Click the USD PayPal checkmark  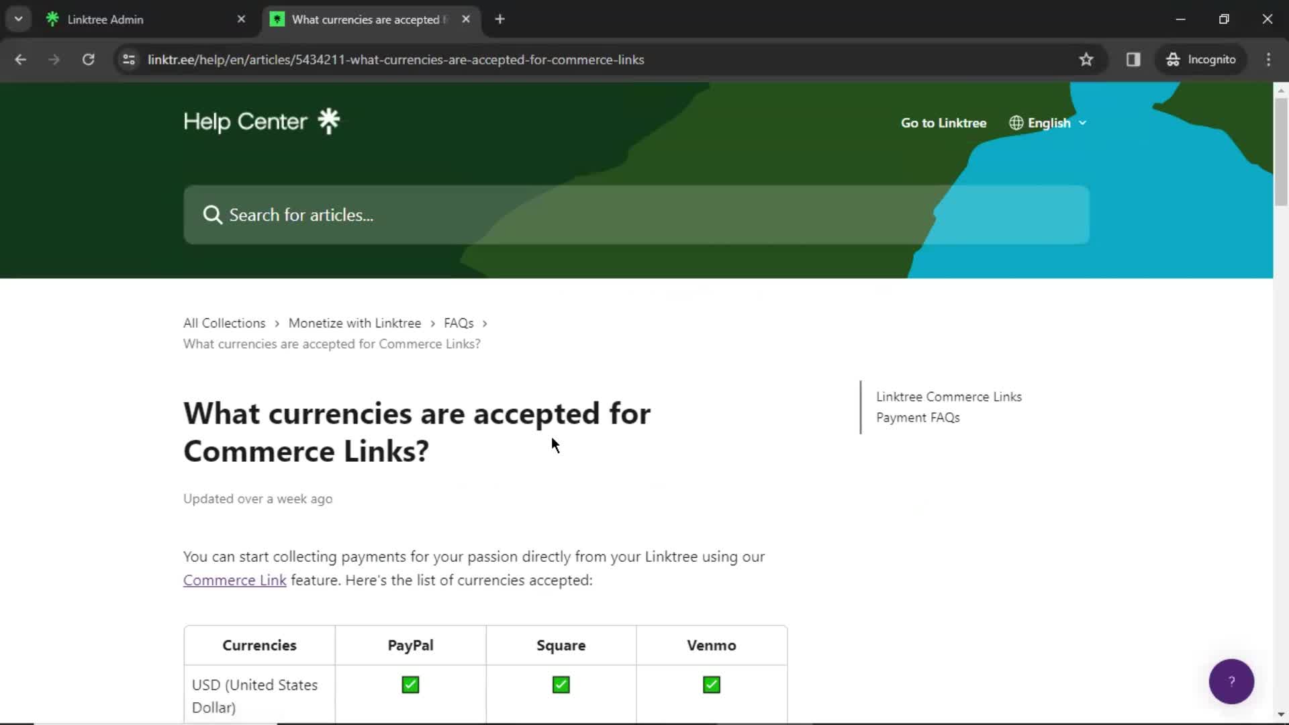[410, 685]
